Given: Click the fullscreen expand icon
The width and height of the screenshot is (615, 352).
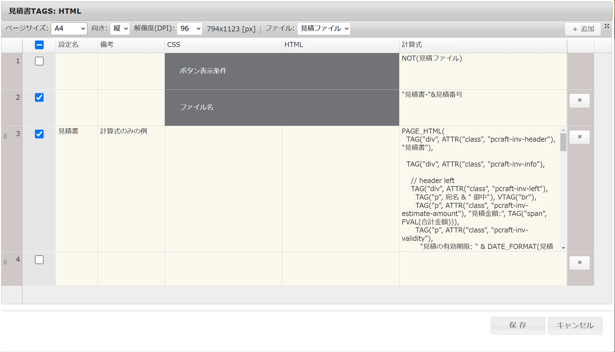Looking at the screenshot, I should 607,26.
